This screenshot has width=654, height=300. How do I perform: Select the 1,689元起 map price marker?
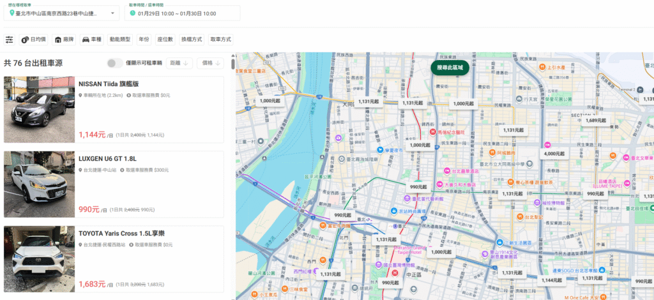(595, 120)
